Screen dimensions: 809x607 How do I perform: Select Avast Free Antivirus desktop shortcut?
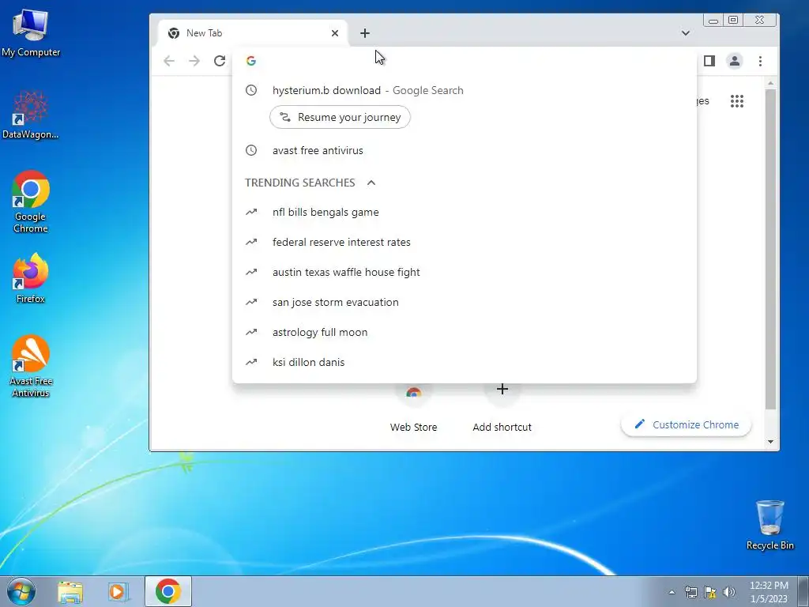tap(31, 366)
